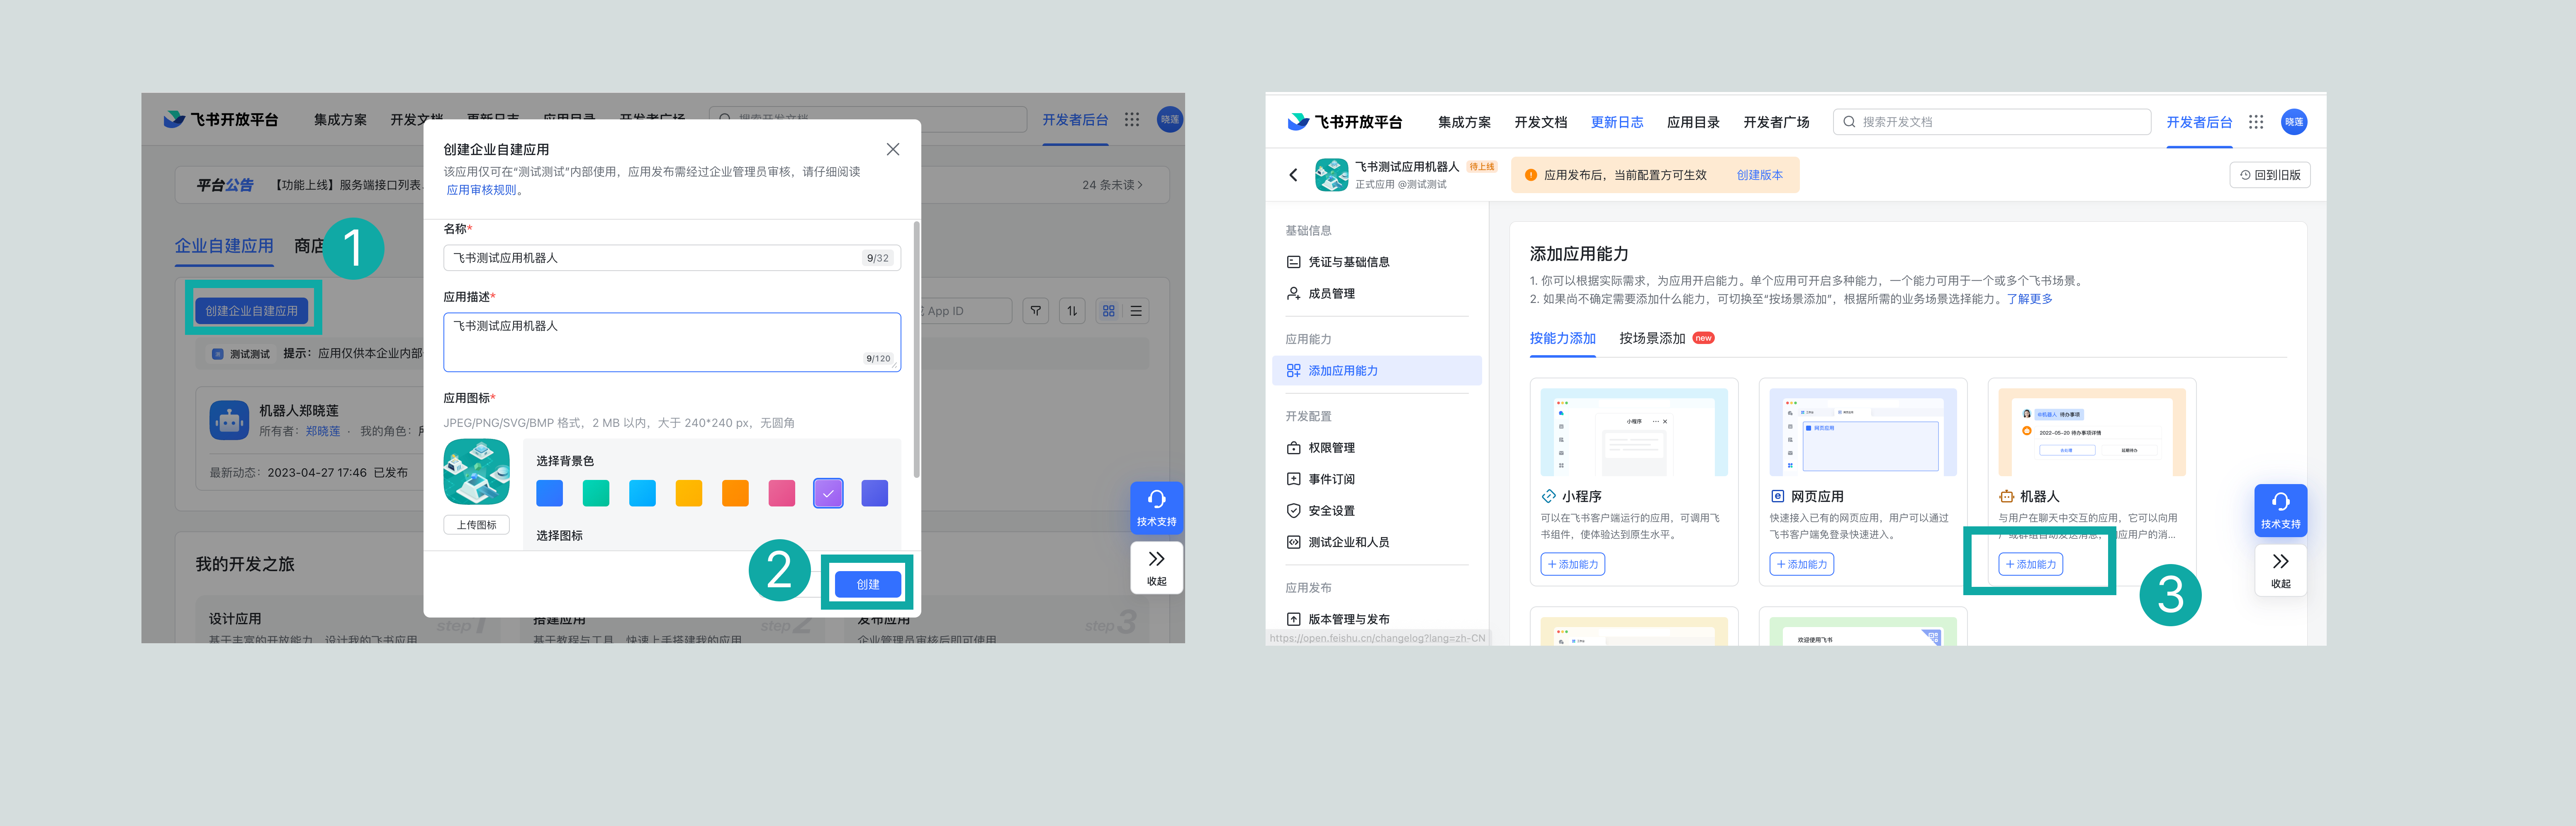Click the 名称 input field in the dialog
This screenshot has width=2576, height=826.
click(x=672, y=258)
